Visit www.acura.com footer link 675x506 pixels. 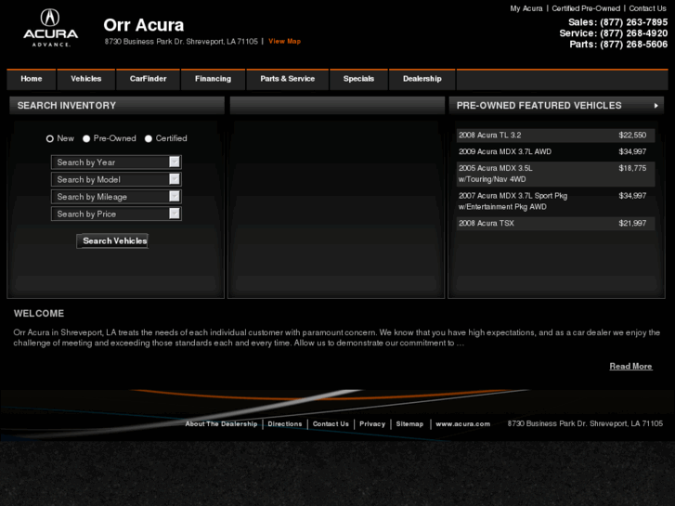point(462,424)
